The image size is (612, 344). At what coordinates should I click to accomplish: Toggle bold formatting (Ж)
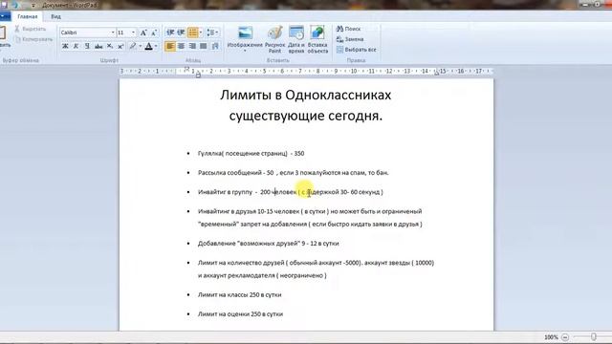[x=65, y=46]
